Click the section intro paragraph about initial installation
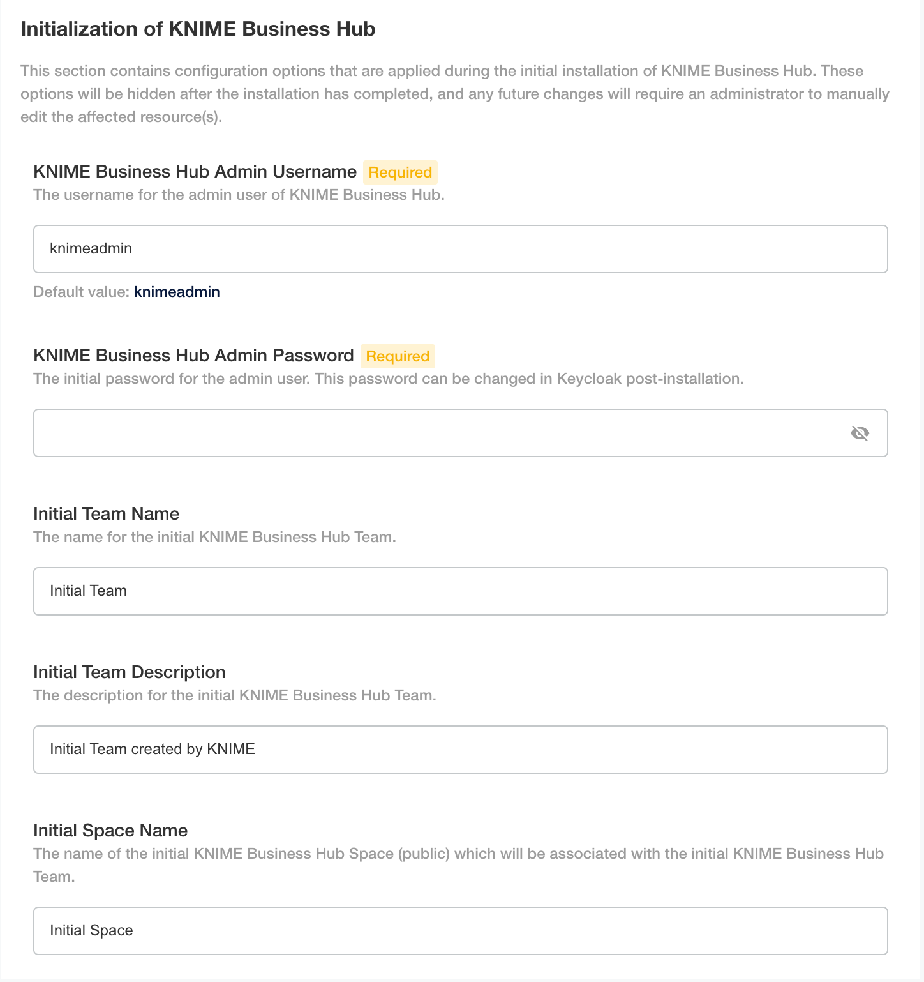Viewport: 924px width, 982px height. (x=455, y=94)
